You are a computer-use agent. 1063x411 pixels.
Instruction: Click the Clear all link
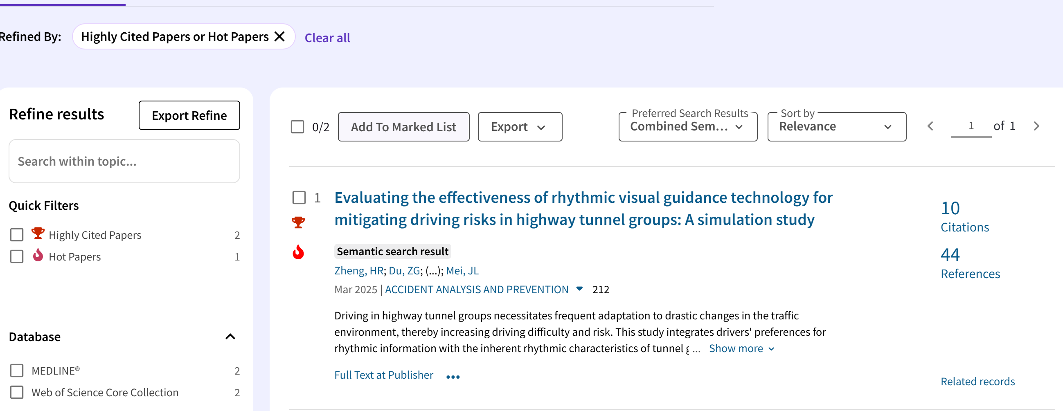coord(327,38)
